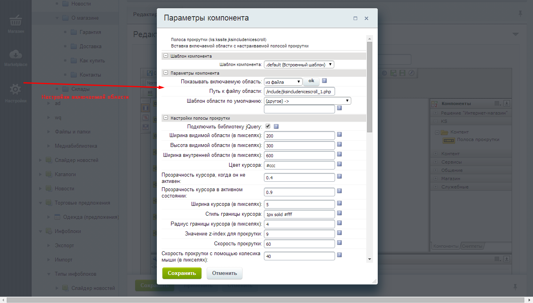Toggle Подключить библиотеку jQuery checkbox
The width and height of the screenshot is (533, 303).
[x=267, y=126]
